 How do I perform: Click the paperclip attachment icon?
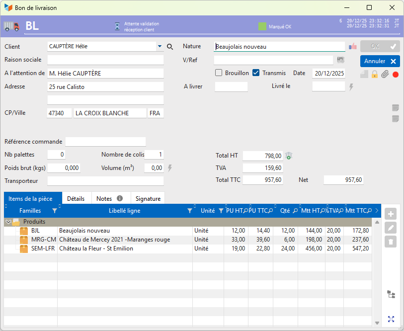(385, 75)
